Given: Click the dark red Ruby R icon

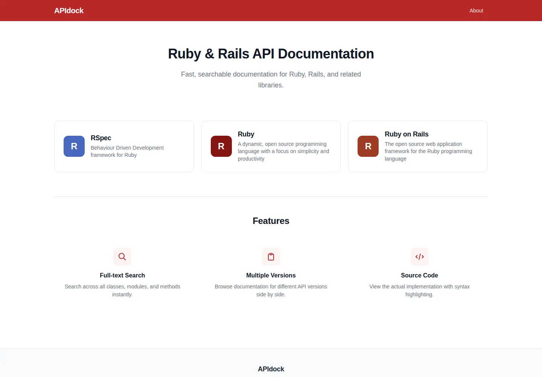Looking at the screenshot, I should [x=221, y=146].
